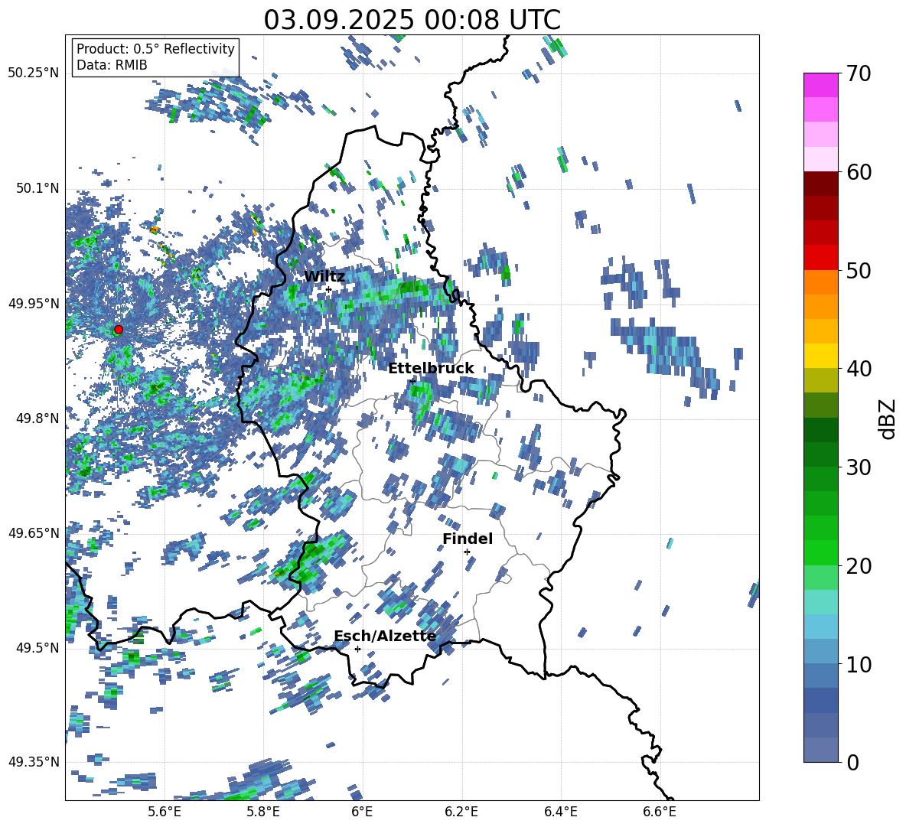
Task: Click the 10 value on colorbar
Action: tap(859, 664)
